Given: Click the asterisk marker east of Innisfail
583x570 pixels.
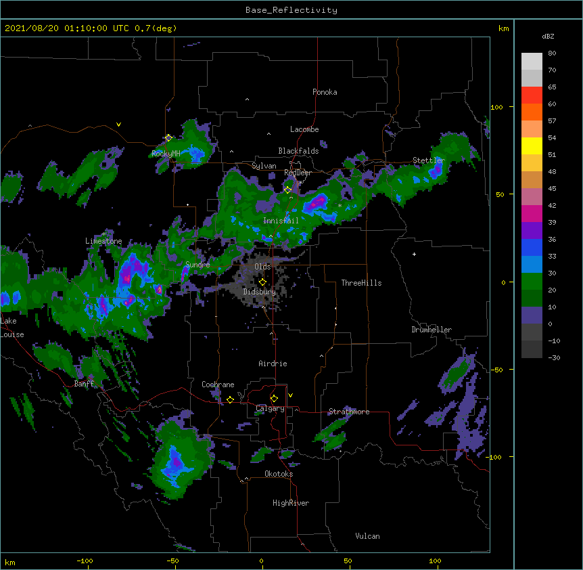Looking at the screenshot, I should pyautogui.click(x=340, y=206).
